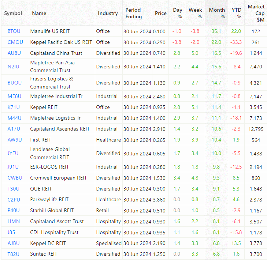Image resolution: width=267 pixels, height=260 pixels.
Task: Select the Keppel DC REIT cell
Action: point(48,243)
